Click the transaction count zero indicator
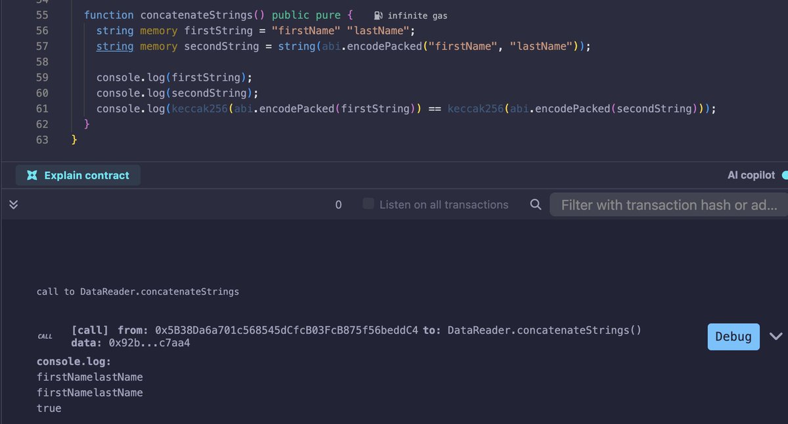 click(339, 204)
